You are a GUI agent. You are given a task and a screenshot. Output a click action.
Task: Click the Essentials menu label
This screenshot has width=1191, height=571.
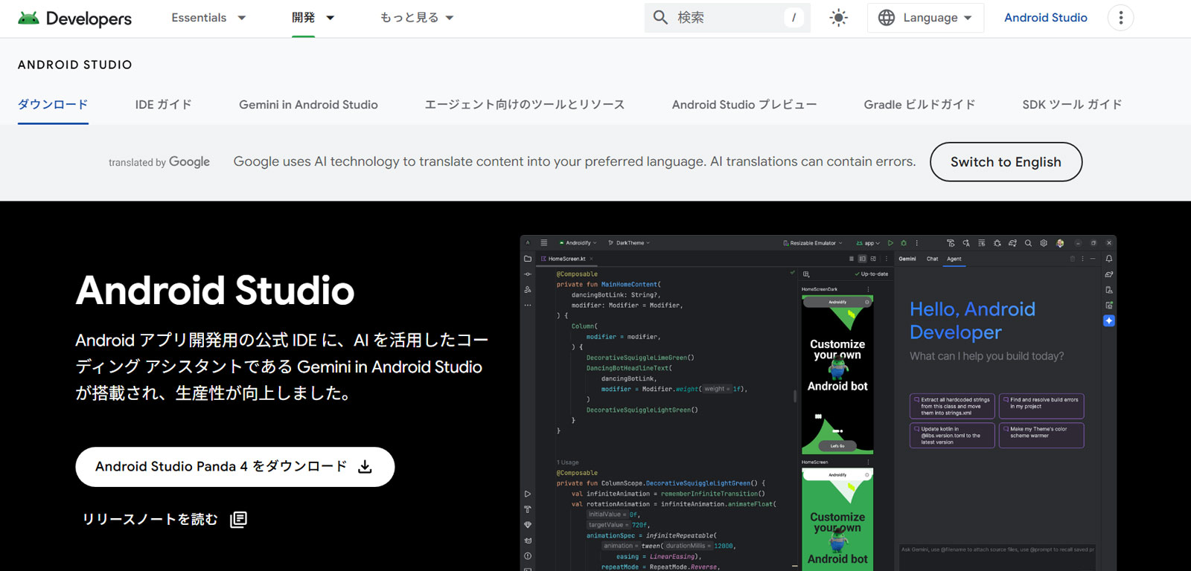(x=199, y=18)
